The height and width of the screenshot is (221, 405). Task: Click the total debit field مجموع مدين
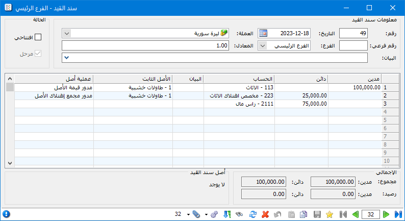333,182
